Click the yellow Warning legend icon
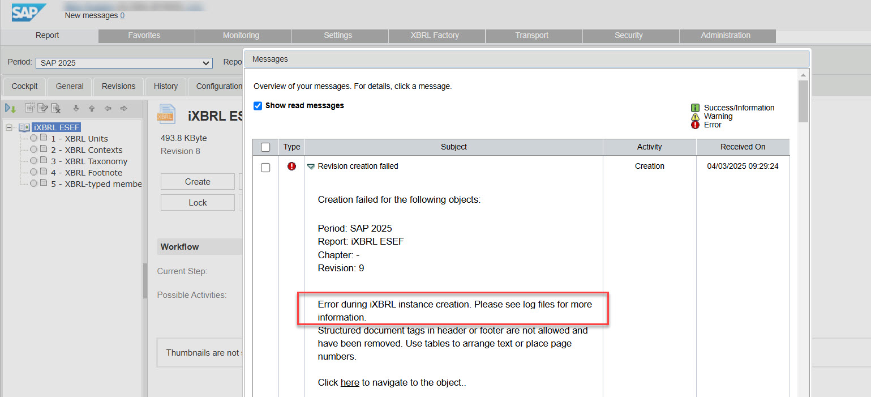The image size is (871, 397). [695, 116]
